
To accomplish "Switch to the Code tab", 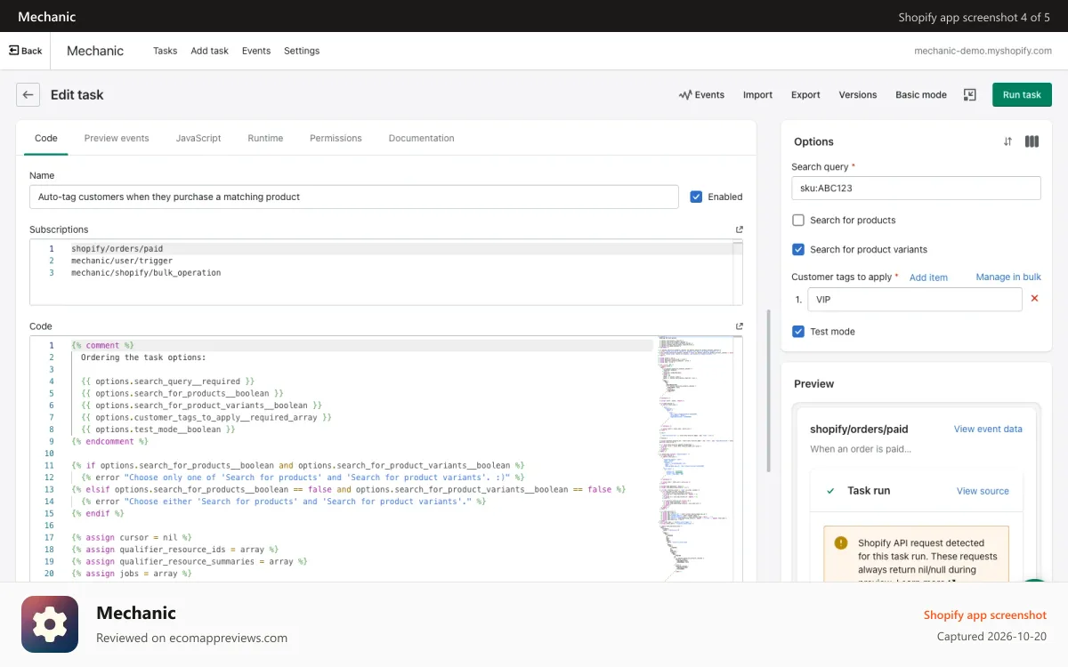I will pyautogui.click(x=46, y=138).
